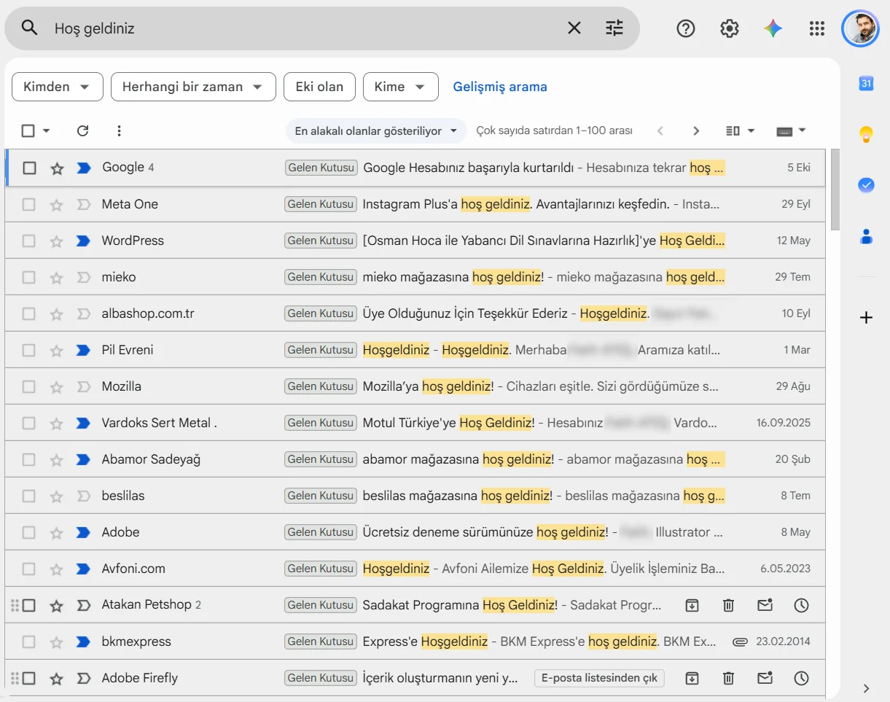
Task: Open the Help question mark icon
Action: [x=686, y=28]
